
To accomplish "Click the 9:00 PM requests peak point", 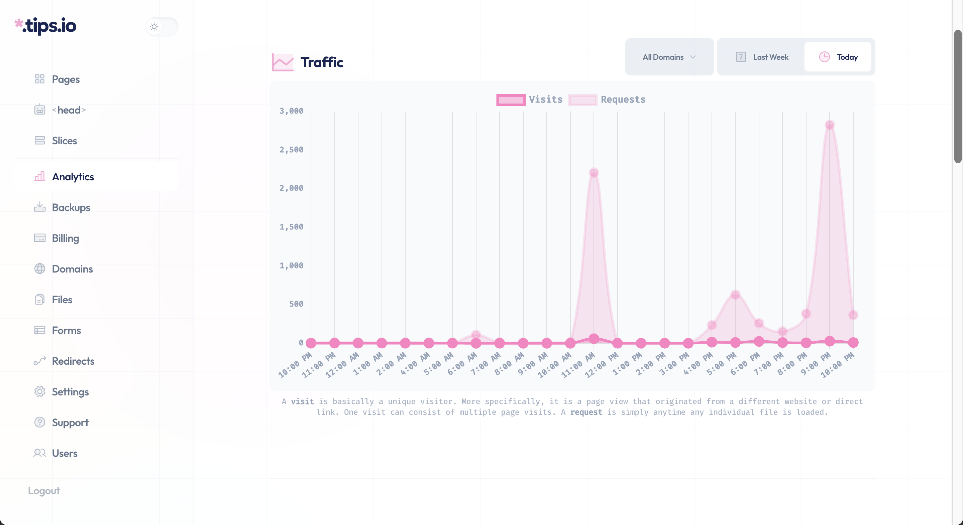I will coord(829,125).
